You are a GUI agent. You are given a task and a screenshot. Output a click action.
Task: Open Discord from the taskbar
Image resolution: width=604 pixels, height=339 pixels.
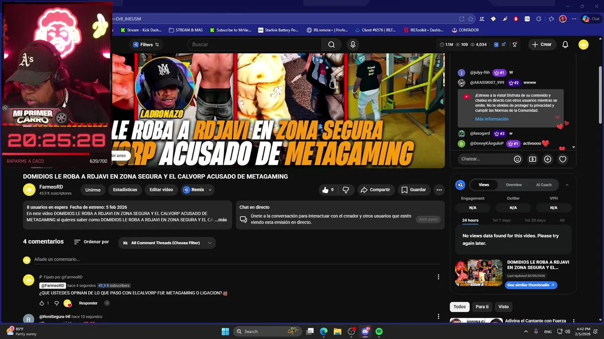pos(365,331)
